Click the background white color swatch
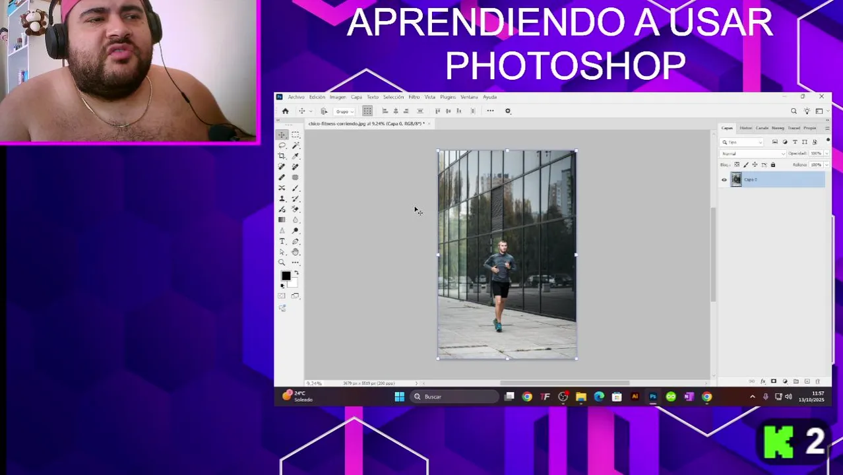 pyautogui.click(x=294, y=284)
